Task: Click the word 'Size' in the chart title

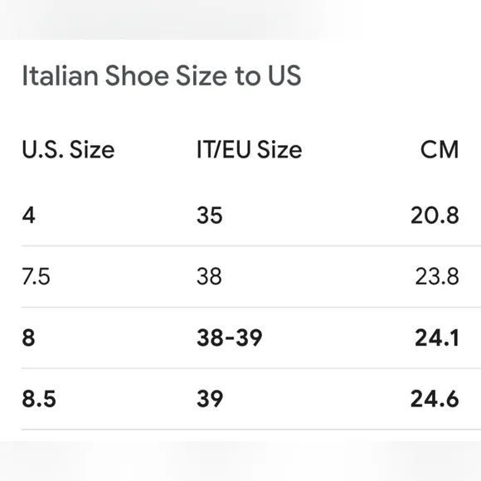Action: 202,75
